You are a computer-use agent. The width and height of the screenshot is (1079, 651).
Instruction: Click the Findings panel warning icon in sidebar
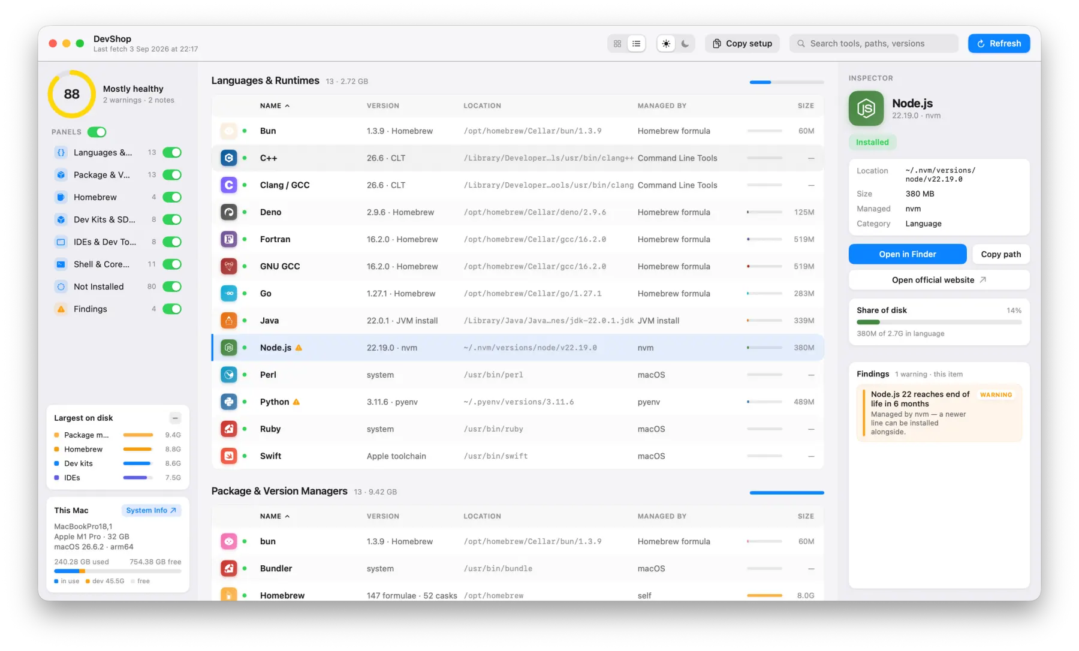pos(61,309)
